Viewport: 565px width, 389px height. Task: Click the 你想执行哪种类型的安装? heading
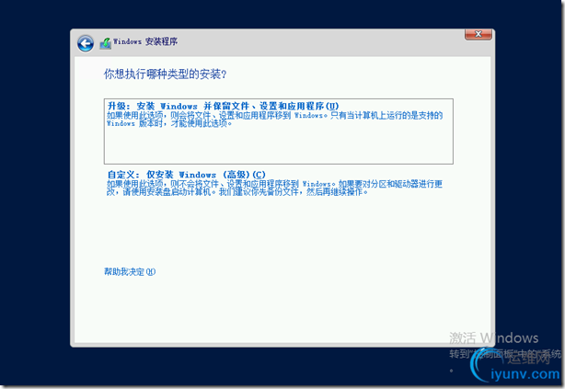click(x=166, y=74)
